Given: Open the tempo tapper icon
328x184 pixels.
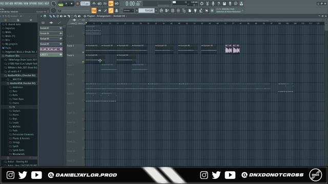Looking at the screenshot, I should tap(201, 4).
